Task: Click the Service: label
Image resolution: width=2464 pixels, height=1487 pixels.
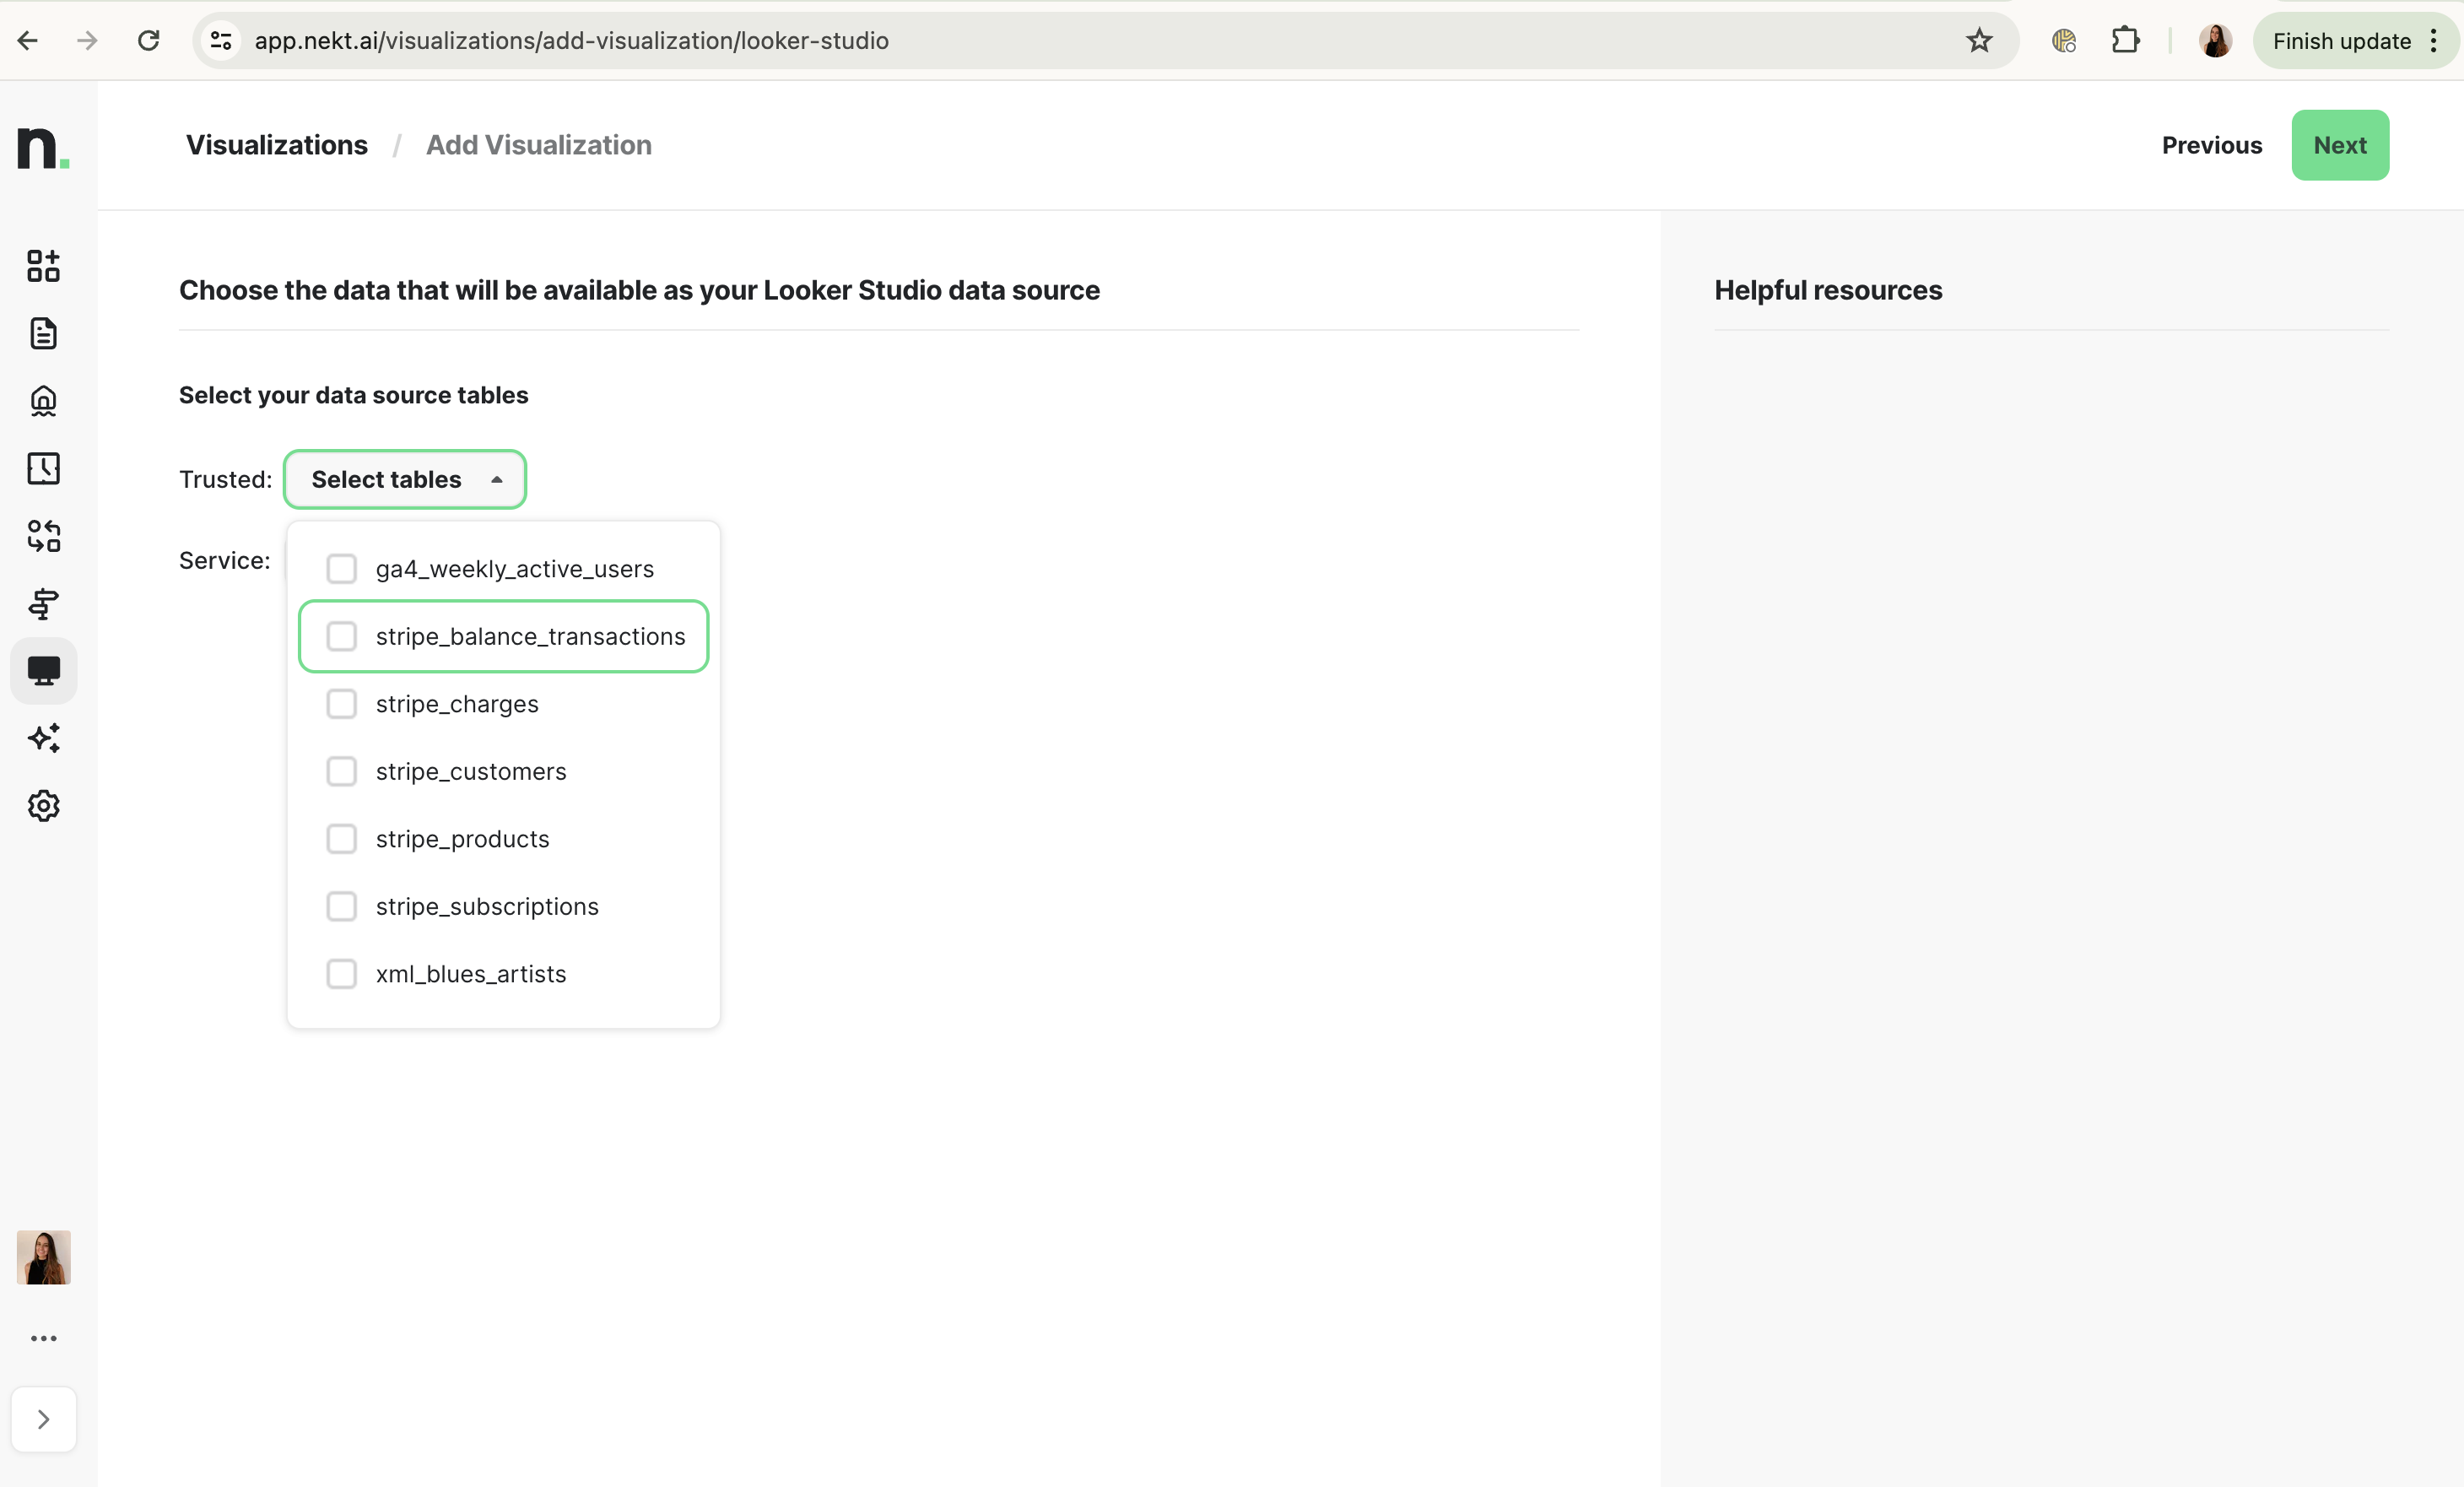Action: 225,560
